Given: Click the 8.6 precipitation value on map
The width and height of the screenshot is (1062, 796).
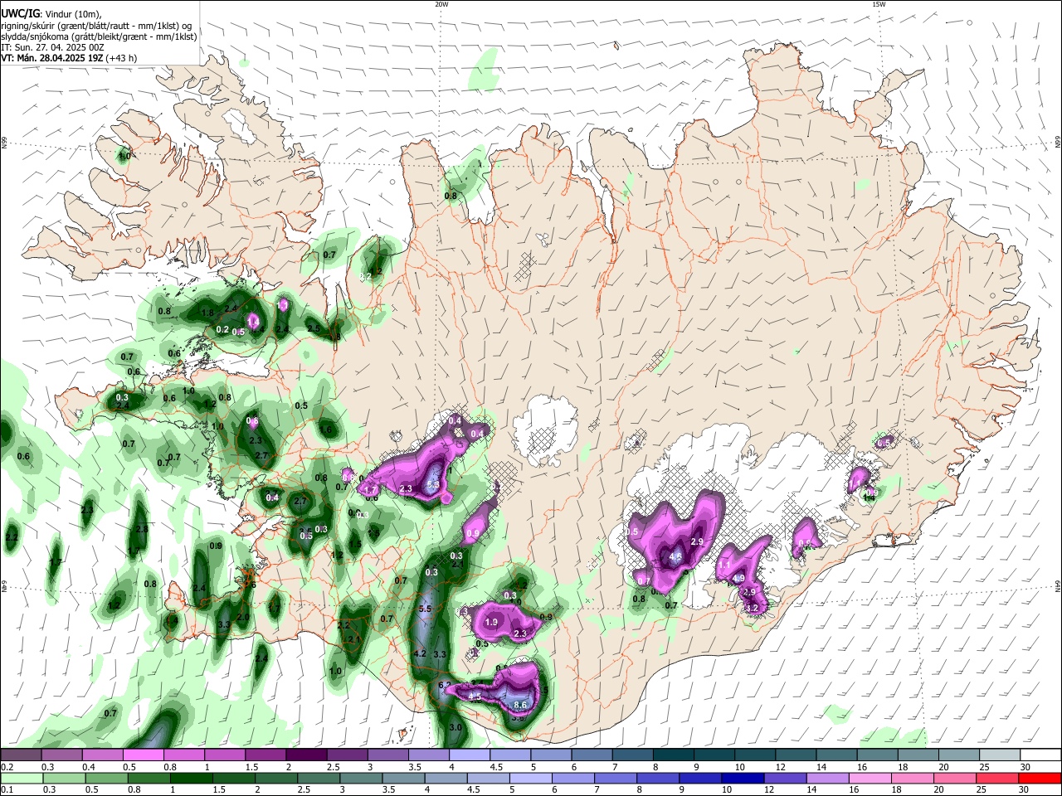Looking at the screenshot, I should (521, 705).
